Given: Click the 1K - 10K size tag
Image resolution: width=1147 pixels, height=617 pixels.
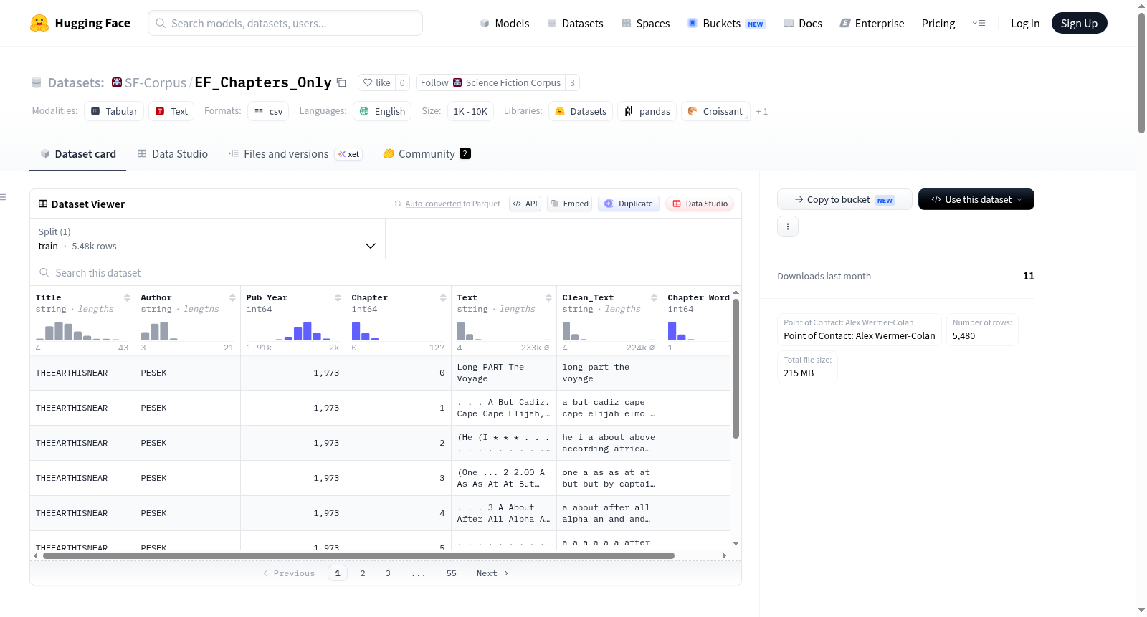Looking at the screenshot, I should (470, 111).
